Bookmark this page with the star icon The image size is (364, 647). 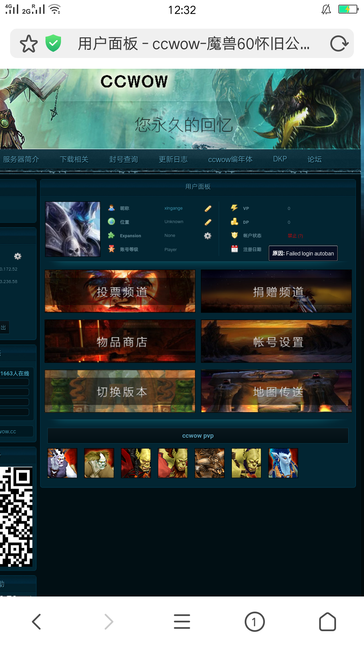[29, 43]
